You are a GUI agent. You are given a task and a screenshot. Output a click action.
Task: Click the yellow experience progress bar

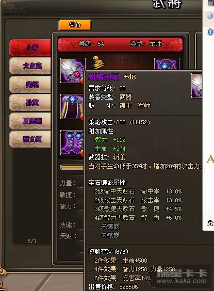pyautogui.click(x=72, y=167)
